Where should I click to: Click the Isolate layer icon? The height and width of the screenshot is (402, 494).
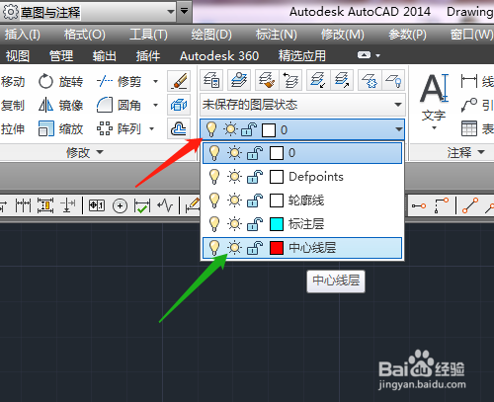click(318, 80)
